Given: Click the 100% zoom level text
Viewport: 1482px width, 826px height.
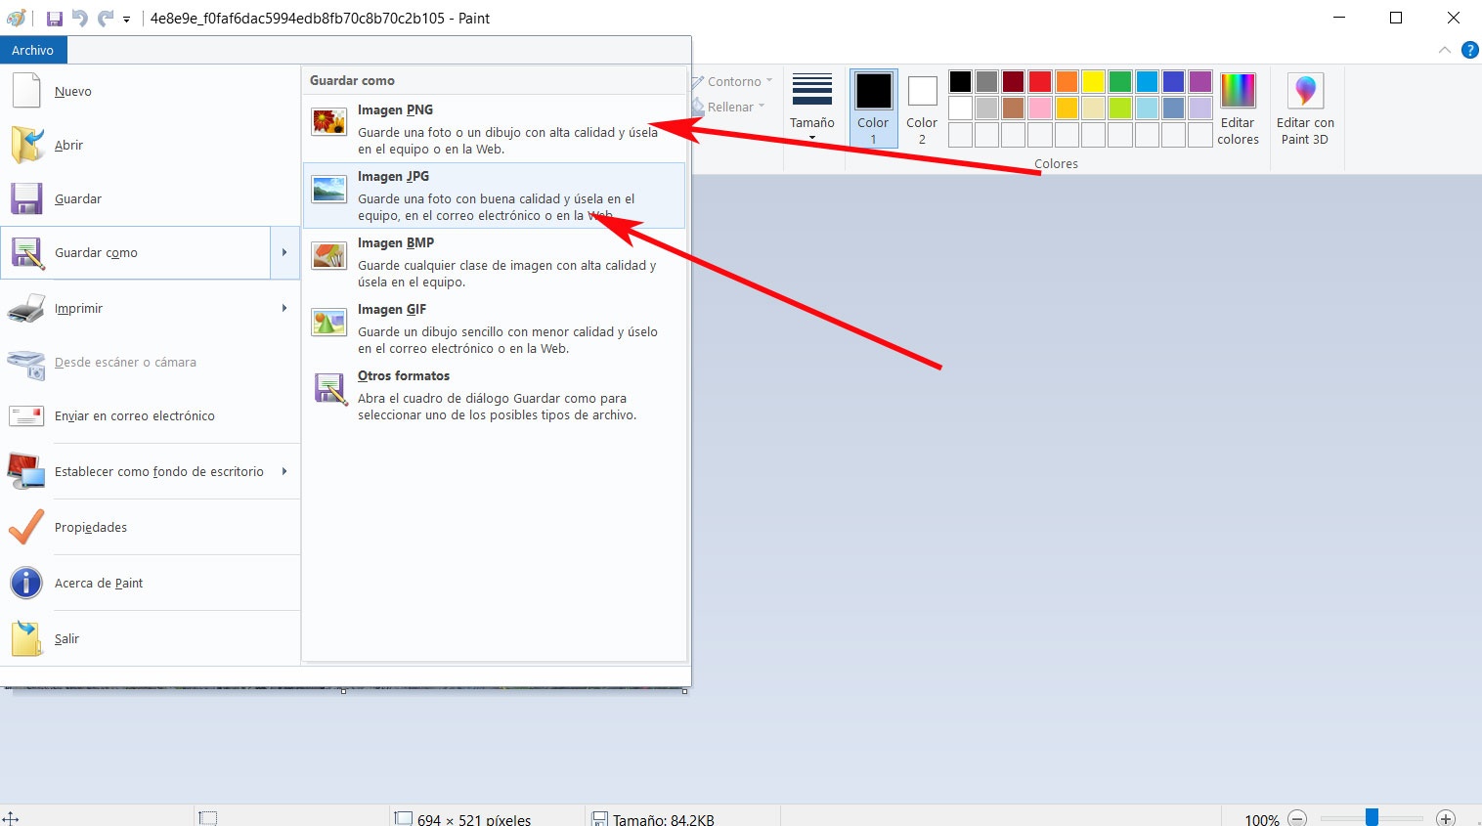Looking at the screenshot, I should tap(1262, 819).
